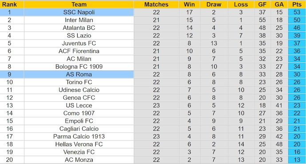Select the Loss column header
Viewport: 306px width, 164px height.
[x=241, y=4]
